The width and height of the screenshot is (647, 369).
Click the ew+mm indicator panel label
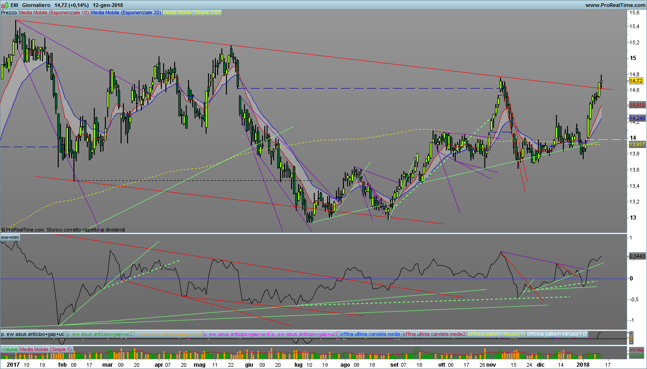coord(10,237)
